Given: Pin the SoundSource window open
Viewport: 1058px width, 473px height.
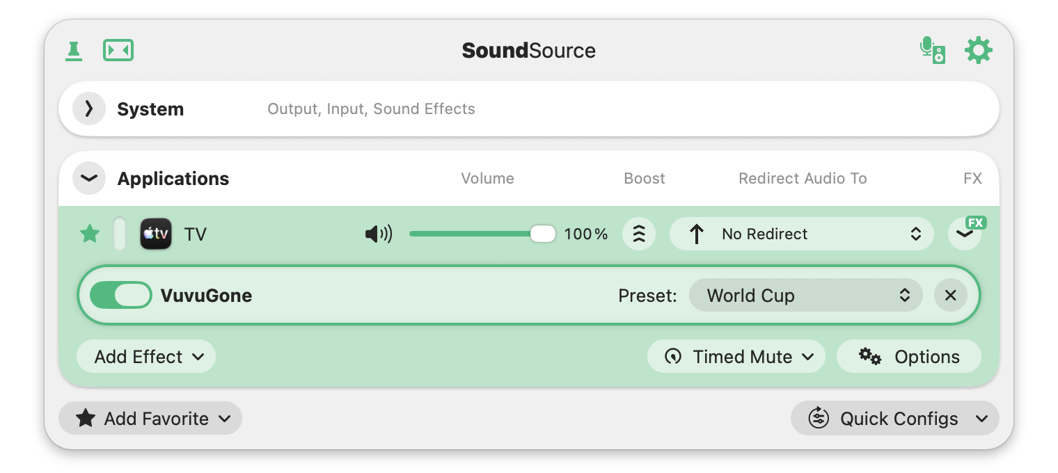Looking at the screenshot, I should [74, 51].
